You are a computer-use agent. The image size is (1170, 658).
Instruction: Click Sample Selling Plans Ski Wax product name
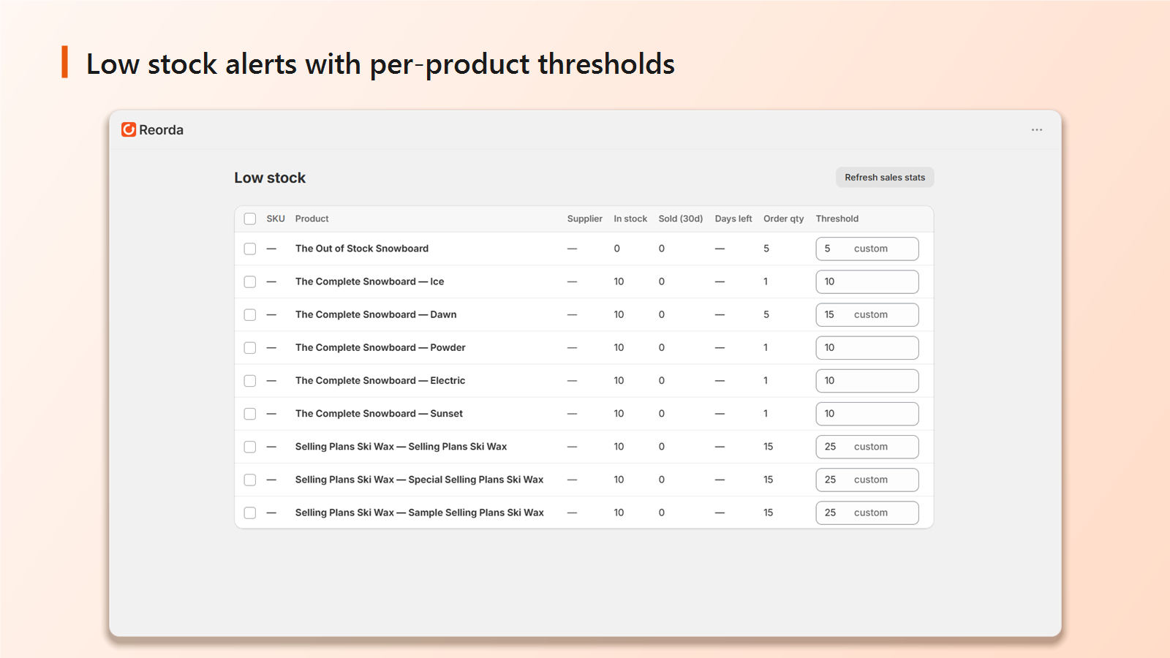coord(420,513)
